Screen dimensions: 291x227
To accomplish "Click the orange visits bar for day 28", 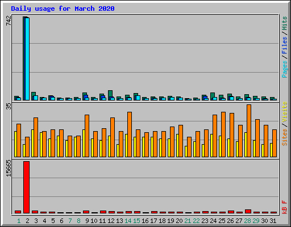I will 249,131.
